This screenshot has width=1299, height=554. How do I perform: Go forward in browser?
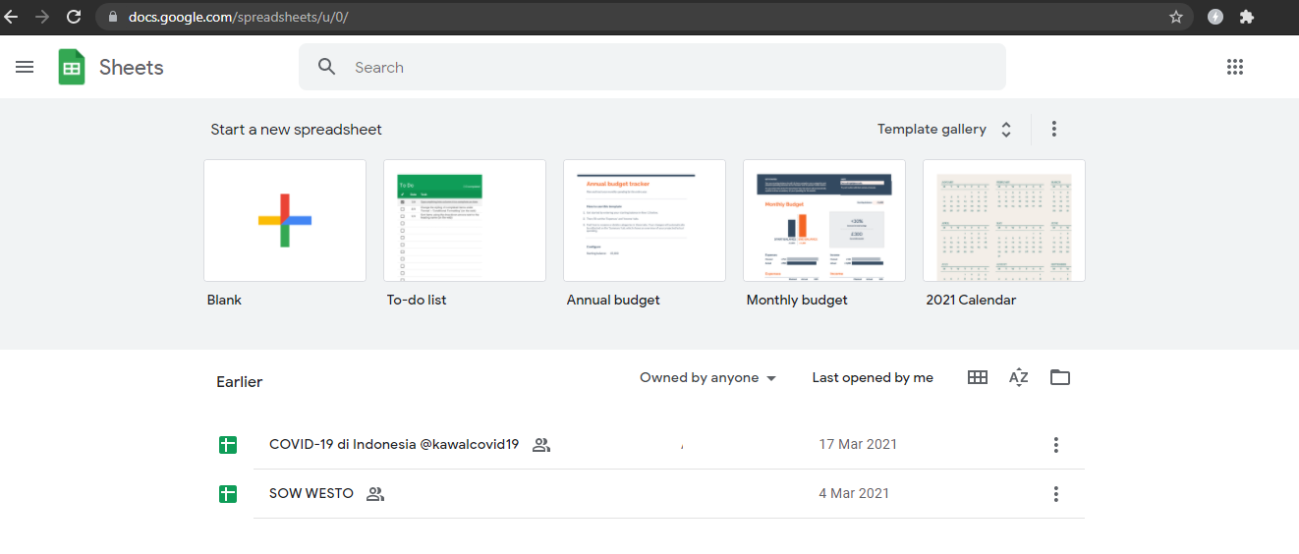click(x=41, y=17)
